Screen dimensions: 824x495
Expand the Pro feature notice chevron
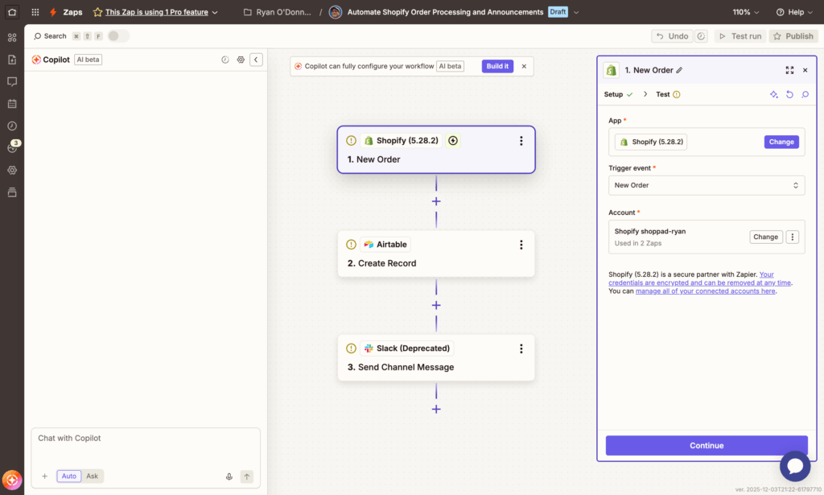(215, 12)
